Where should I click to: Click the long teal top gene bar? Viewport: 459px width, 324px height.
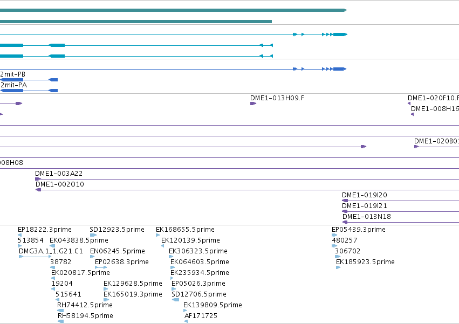pyautogui.click(x=173, y=10)
